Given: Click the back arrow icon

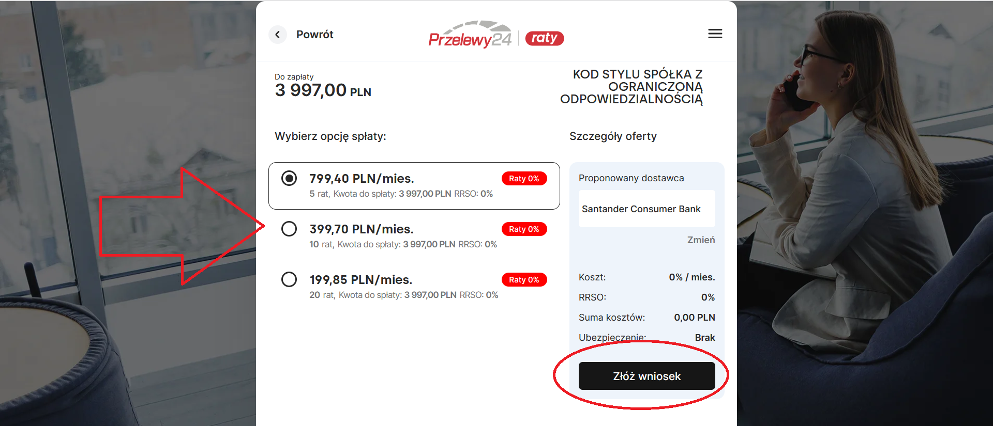Looking at the screenshot, I should coord(278,35).
